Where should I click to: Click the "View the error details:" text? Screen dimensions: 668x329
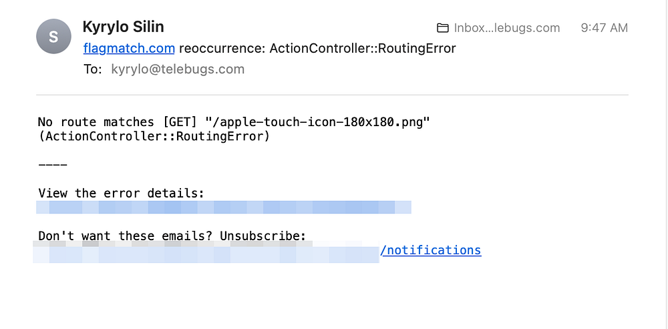click(x=121, y=194)
